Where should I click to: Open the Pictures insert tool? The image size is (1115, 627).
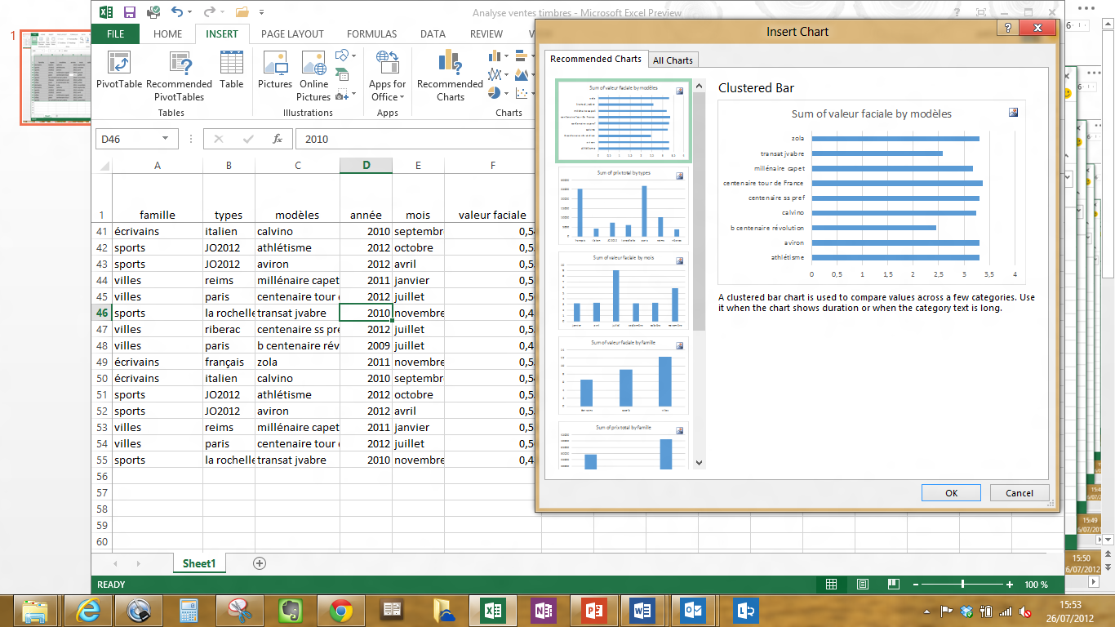(x=275, y=64)
